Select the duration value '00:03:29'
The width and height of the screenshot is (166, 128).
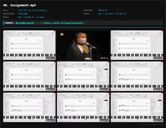[x=103, y=10]
